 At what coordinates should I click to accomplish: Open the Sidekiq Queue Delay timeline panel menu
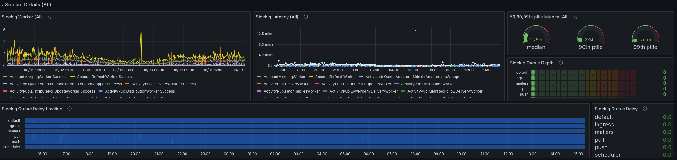(x=32, y=109)
